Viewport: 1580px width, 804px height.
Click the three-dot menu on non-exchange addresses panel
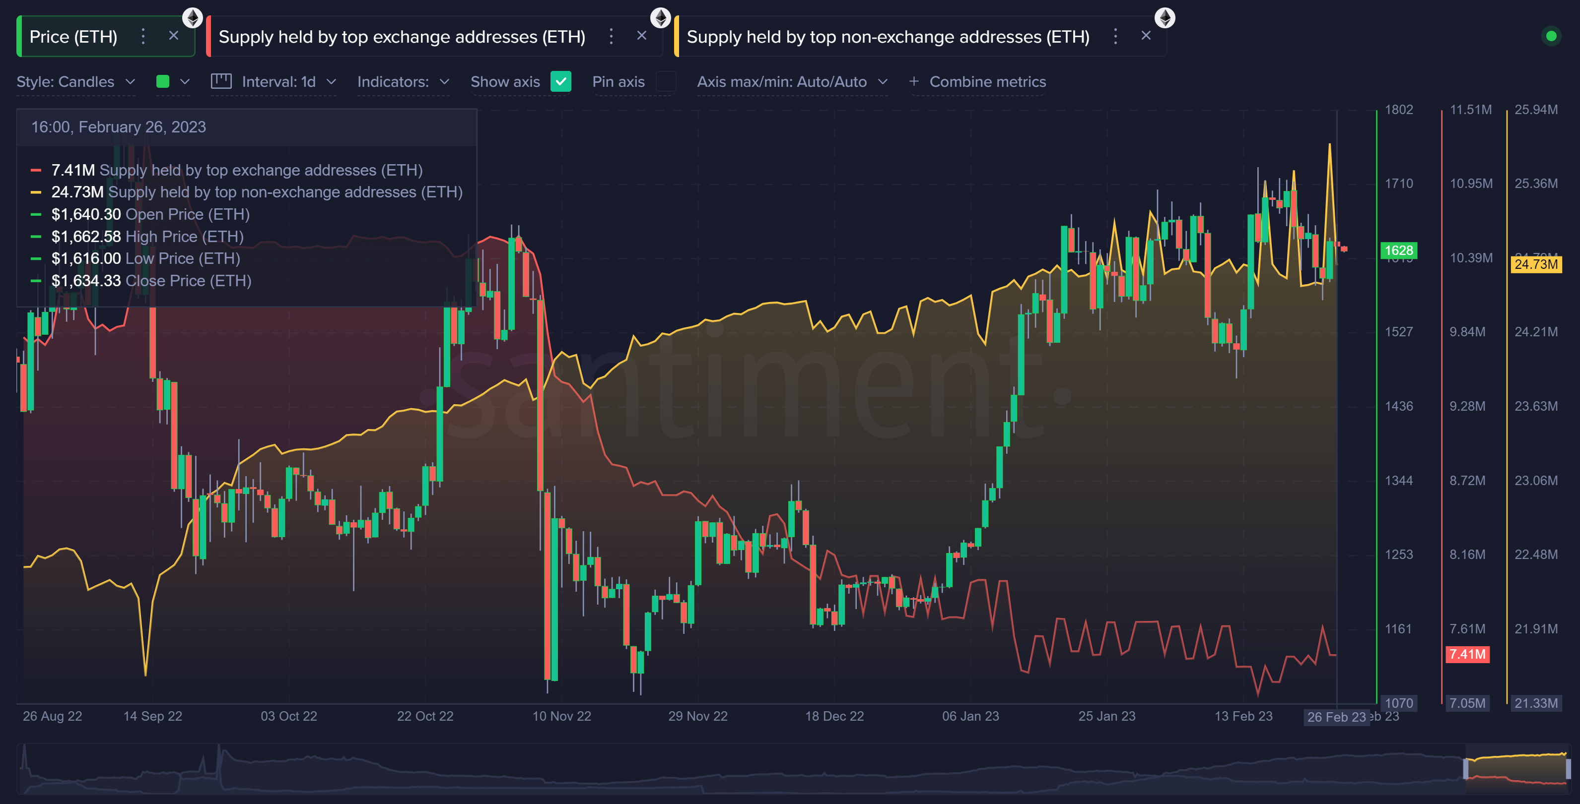click(1115, 36)
